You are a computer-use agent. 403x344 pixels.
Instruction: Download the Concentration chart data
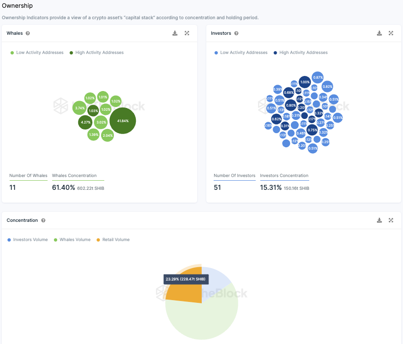pos(379,220)
